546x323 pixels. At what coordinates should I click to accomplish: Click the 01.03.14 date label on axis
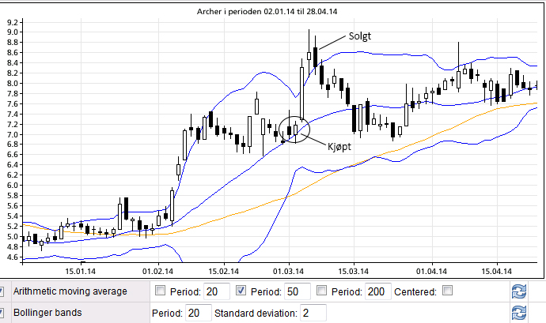[288, 269]
